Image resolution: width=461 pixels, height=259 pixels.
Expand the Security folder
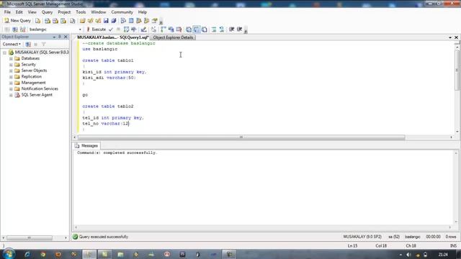point(11,65)
